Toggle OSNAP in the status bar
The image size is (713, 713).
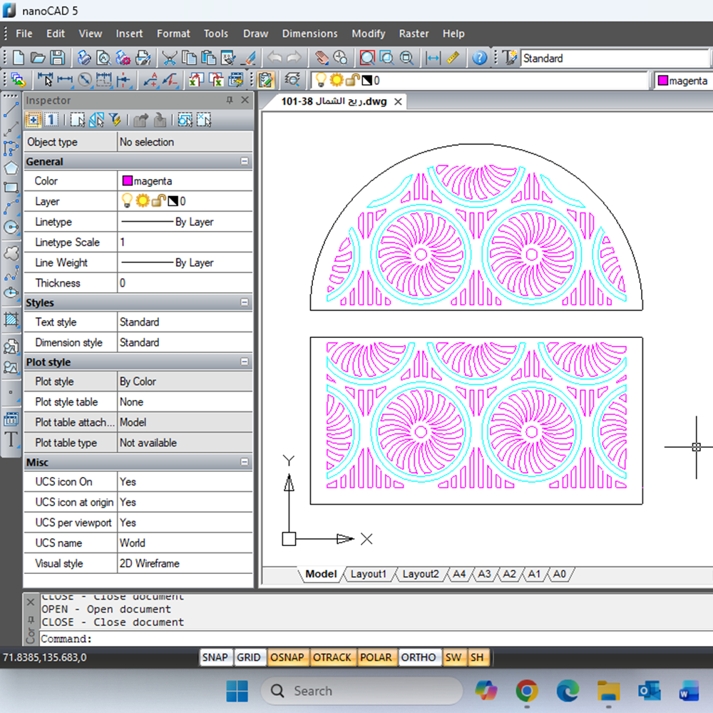click(287, 657)
